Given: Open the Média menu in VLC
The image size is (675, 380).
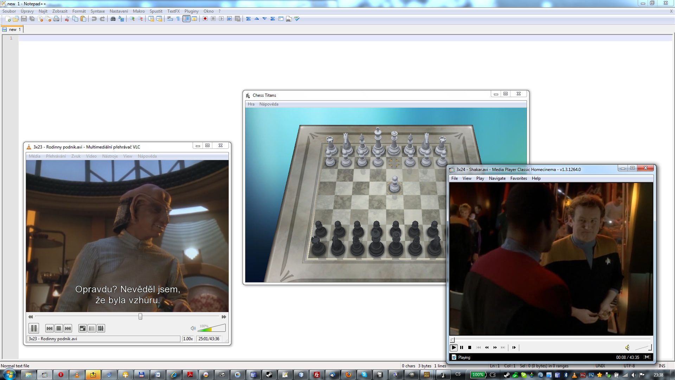Looking at the screenshot, I should tap(34, 156).
